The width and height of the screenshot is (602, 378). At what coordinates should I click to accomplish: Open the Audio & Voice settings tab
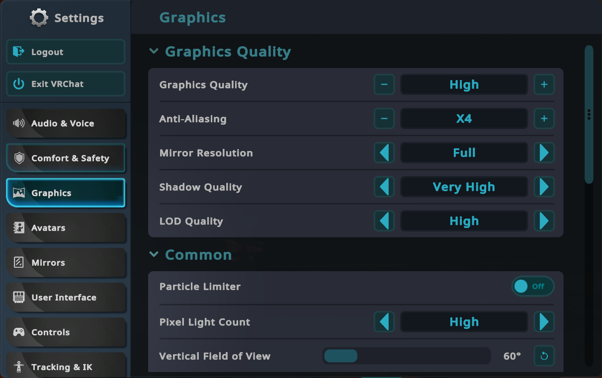point(66,124)
